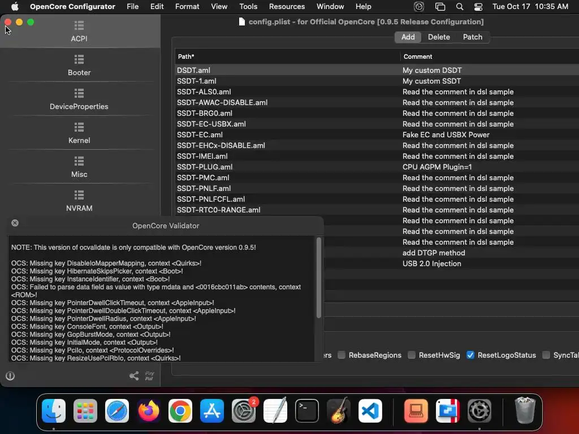
Task: Select the SSDT-RTC0-RANGE.aml row
Action: pos(377,210)
